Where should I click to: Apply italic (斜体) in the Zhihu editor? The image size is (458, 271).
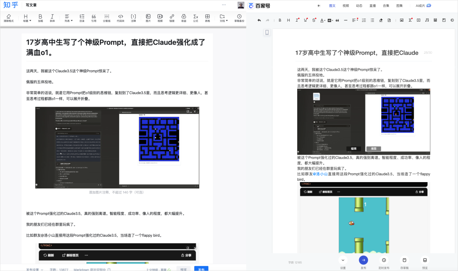pyautogui.click(x=52, y=18)
